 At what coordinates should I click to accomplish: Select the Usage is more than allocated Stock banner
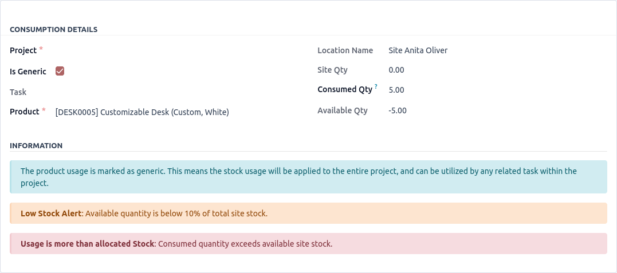[x=308, y=244]
